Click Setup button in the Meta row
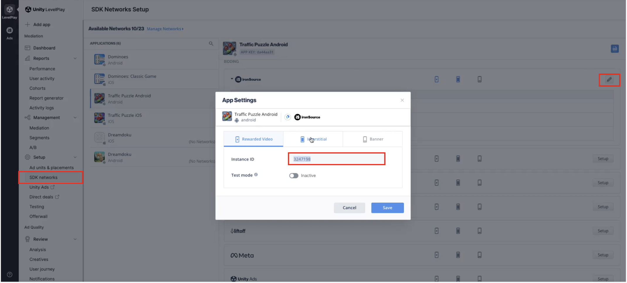The height and width of the screenshot is (283, 627). tap(603, 255)
